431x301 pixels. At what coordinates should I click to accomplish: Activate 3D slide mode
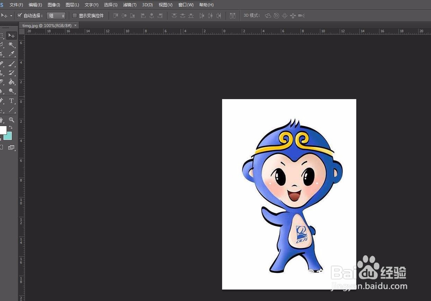pos(293,16)
